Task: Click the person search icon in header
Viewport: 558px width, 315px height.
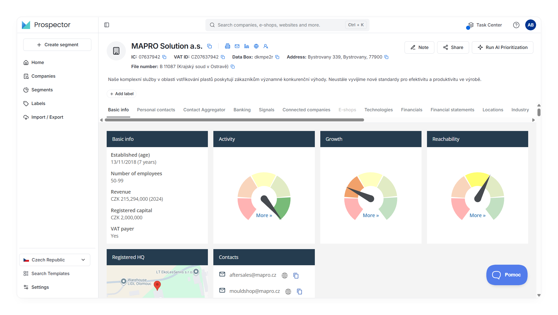Action: 266,46
